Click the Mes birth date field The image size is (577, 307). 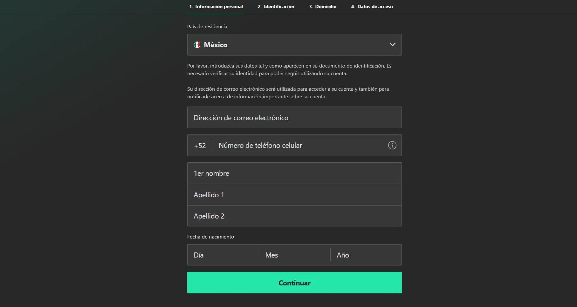(295, 255)
